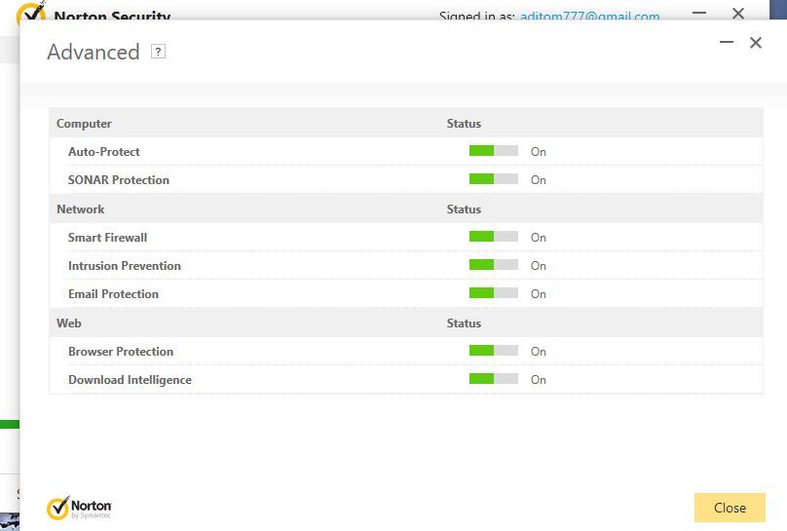Screen dimensions: 787x531
Task: Switch off Email Protection toggle
Action: click(494, 292)
